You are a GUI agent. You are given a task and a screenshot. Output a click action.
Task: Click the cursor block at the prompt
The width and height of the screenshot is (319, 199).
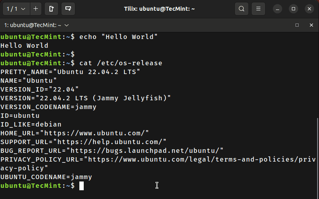(x=81, y=186)
